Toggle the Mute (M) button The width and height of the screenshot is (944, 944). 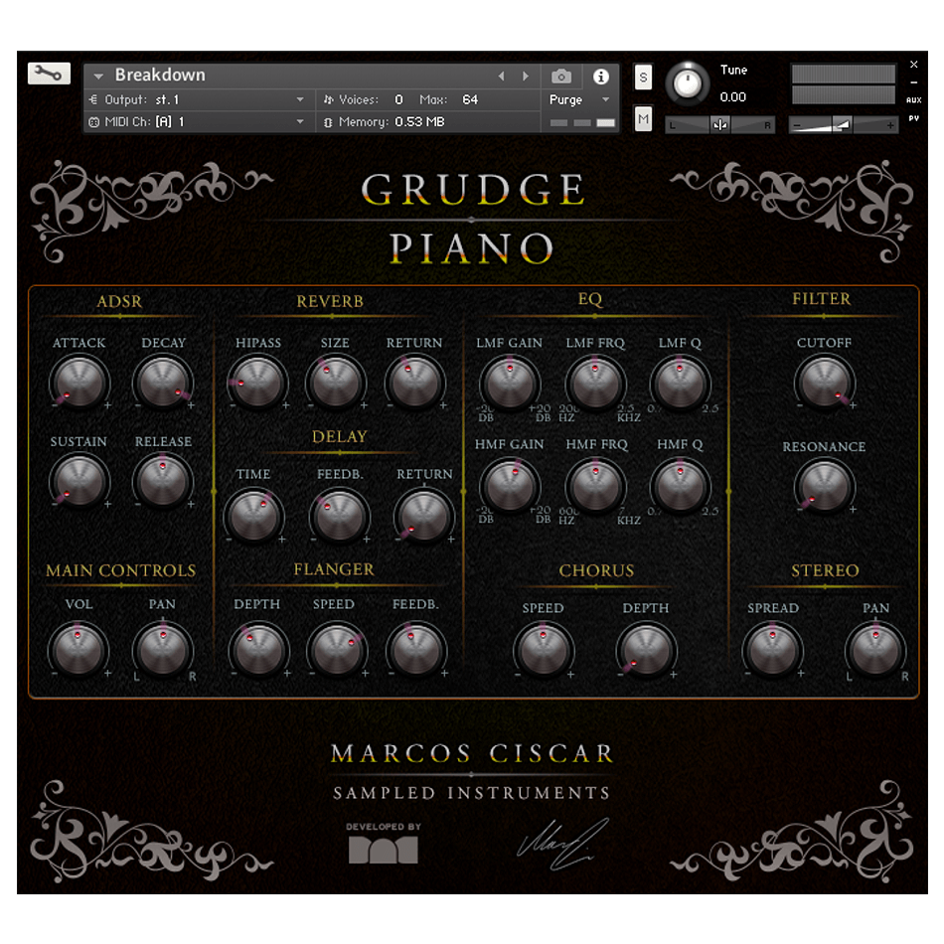pos(643,119)
